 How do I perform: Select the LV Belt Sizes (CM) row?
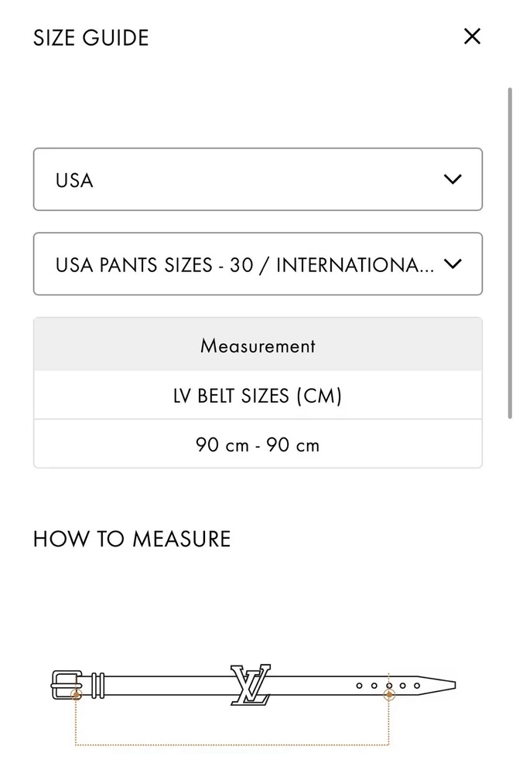click(258, 396)
